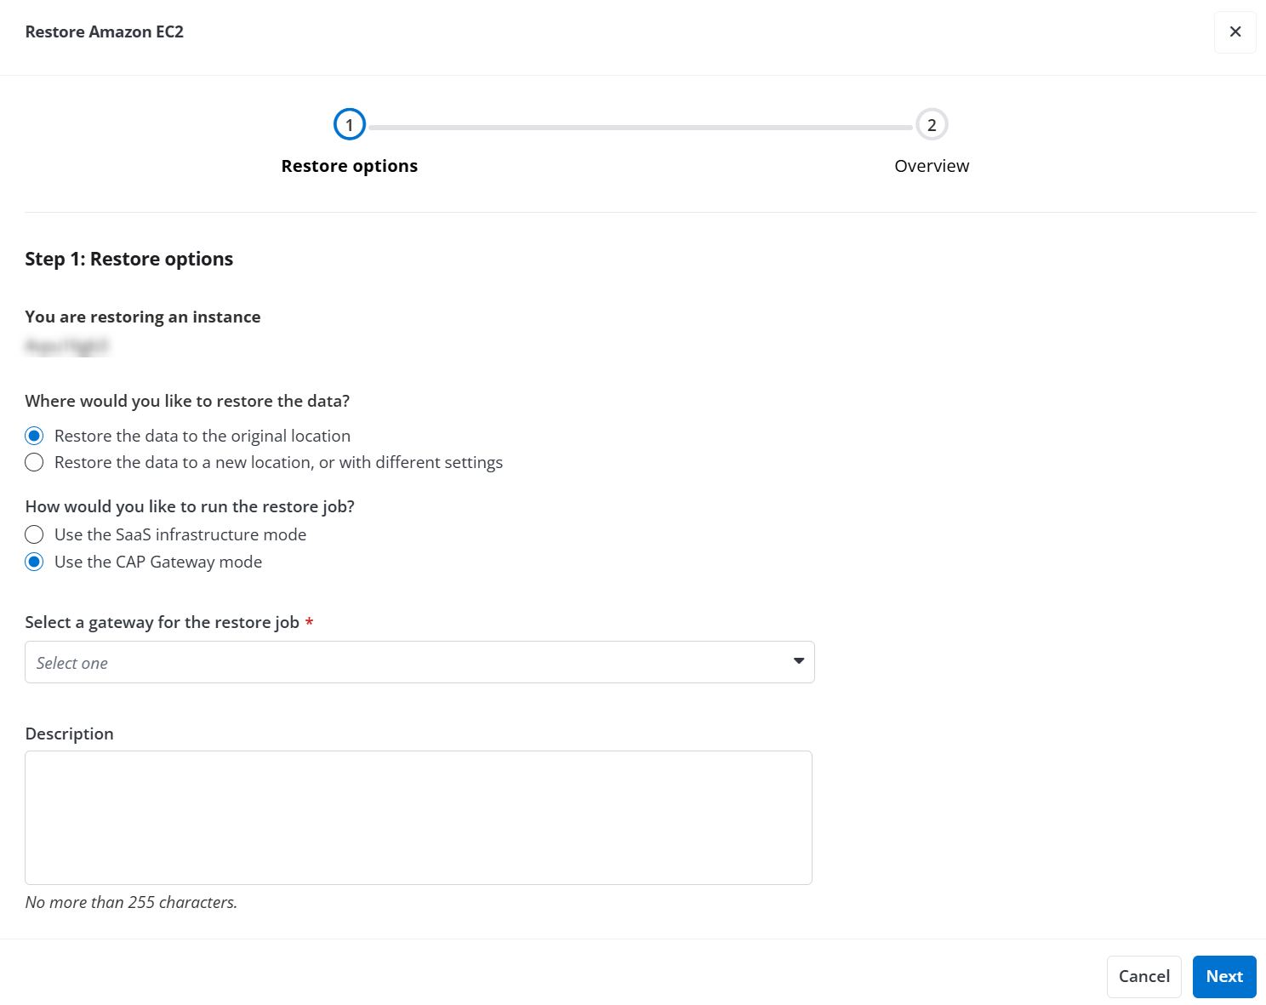The width and height of the screenshot is (1266, 1005).
Task: Click the step 2 Overview circle
Action: (931, 123)
